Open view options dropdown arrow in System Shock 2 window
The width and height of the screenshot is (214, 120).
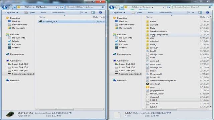coord(193,12)
